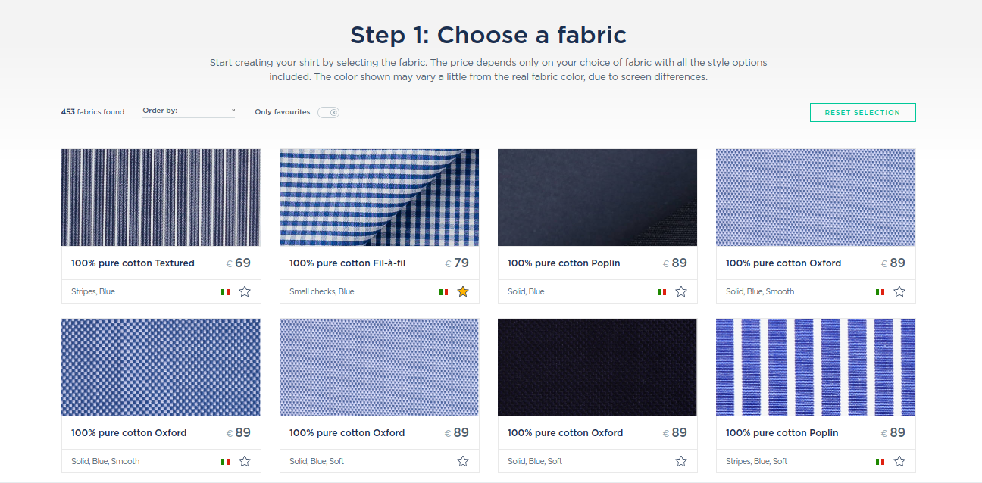Click the Italian flag on the Fil-à-fil card
The height and width of the screenshot is (483, 982).
443,291
